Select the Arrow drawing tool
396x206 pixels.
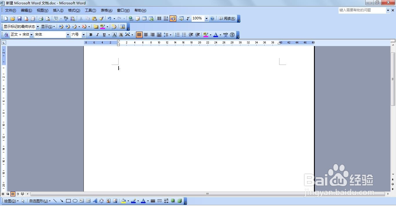coord(62,201)
